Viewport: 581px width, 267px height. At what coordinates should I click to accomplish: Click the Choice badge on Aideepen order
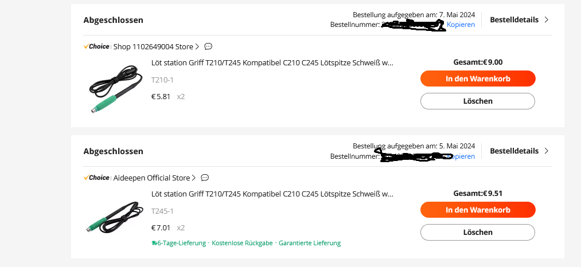pyautogui.click(x=96, y=178)
